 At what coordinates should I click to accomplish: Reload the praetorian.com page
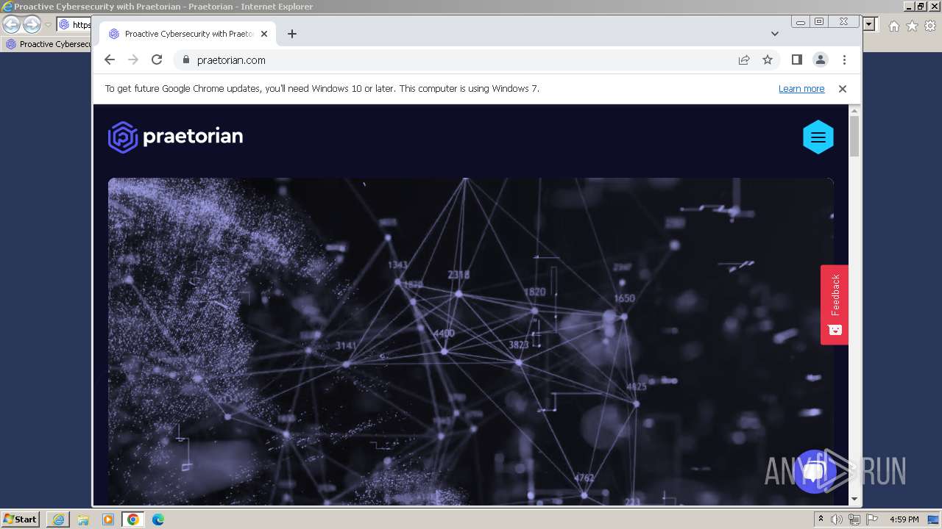tap(157, 60)
